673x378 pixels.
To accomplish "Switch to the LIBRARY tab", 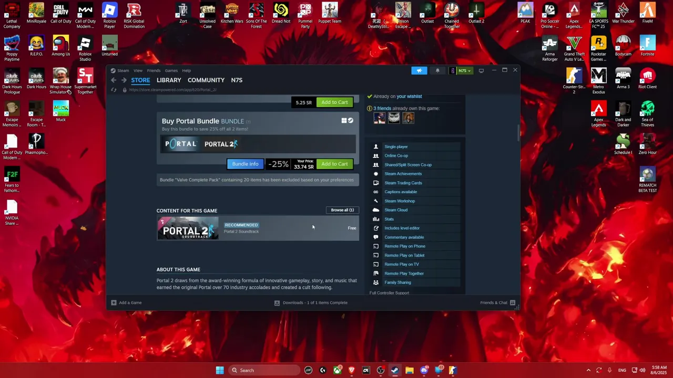I will coord(169,80).
